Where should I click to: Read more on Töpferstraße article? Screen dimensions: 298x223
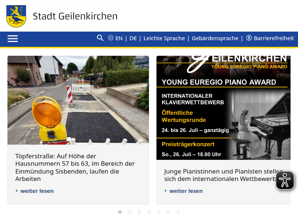(37, 191)
